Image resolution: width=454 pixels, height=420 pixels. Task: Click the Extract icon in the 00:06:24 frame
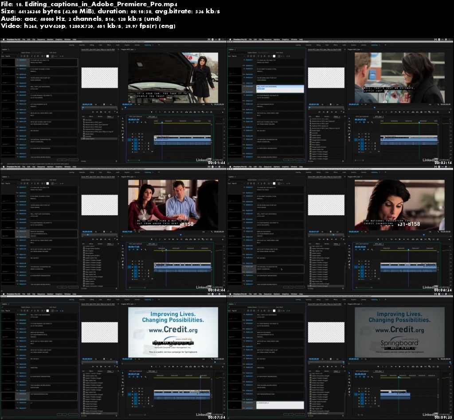[x=417, y=239]
